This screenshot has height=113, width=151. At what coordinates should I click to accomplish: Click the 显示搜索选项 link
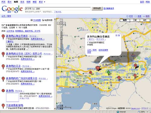(x=109, y=8)
